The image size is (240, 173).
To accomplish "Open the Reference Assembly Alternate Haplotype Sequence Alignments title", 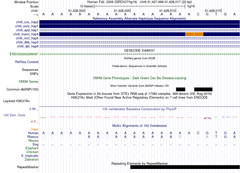I will [x=139, y=18].
